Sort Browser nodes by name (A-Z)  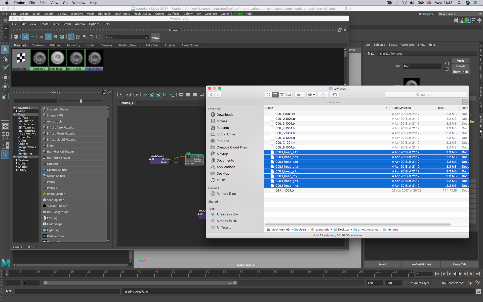(x=71, y=37)
